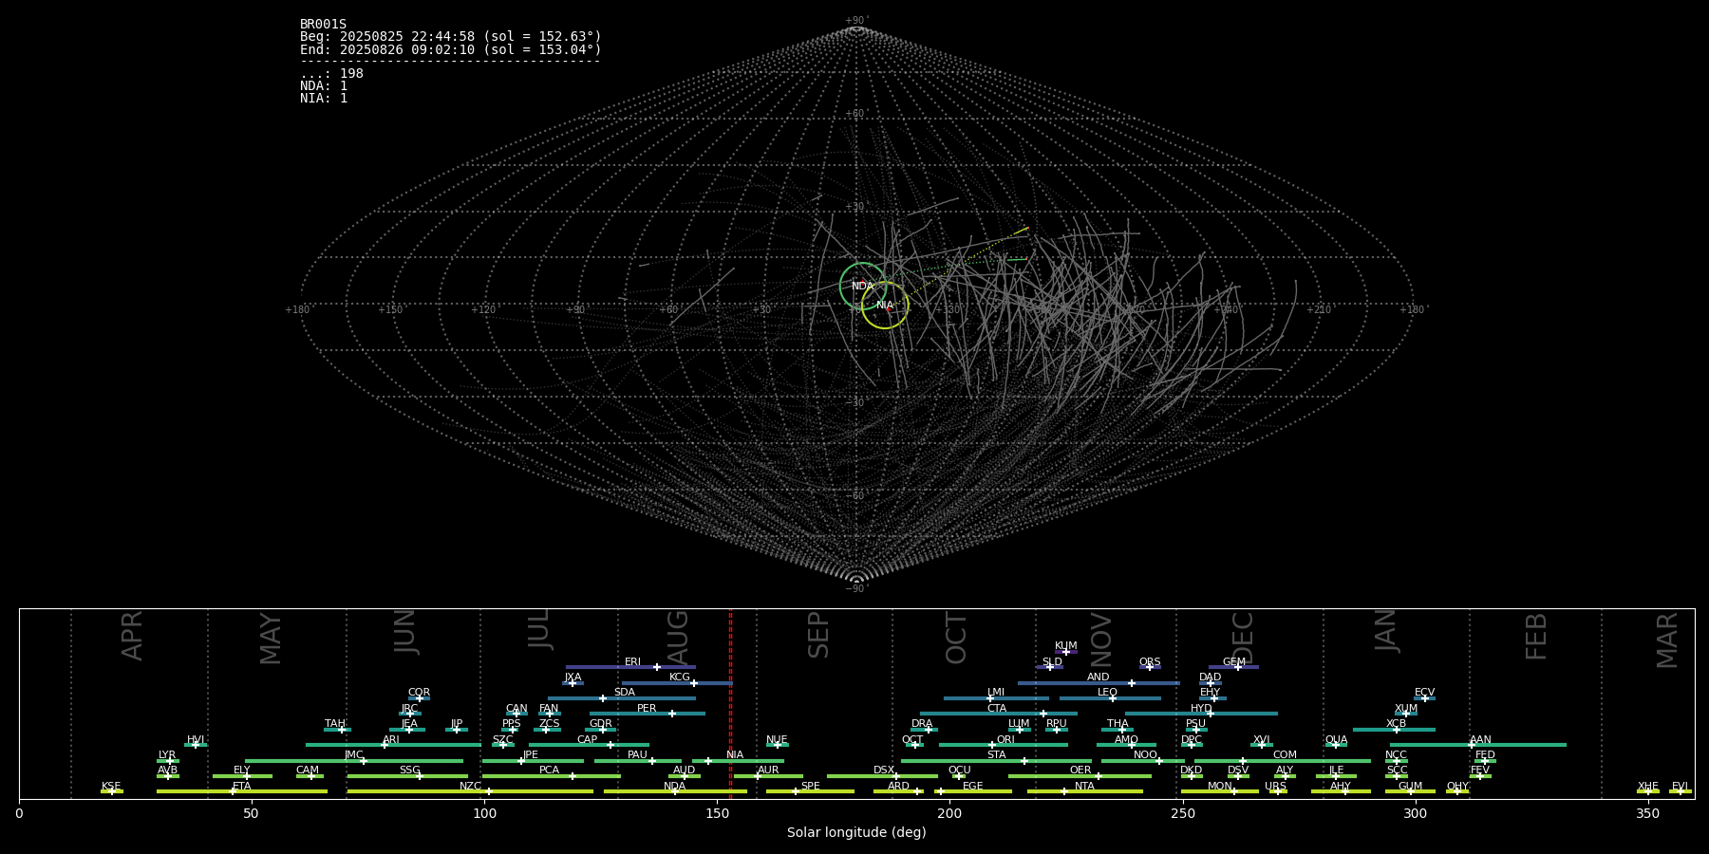The image size is (1709, 854).
Task: Select the COM shower label on timeline
Action: [1285, 755]
